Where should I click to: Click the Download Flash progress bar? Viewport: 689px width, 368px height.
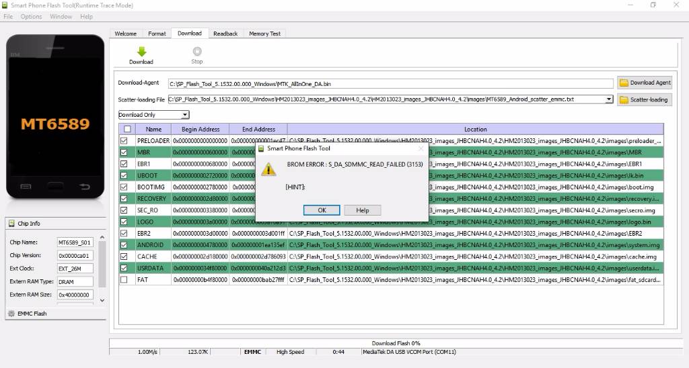coord(396,343)
